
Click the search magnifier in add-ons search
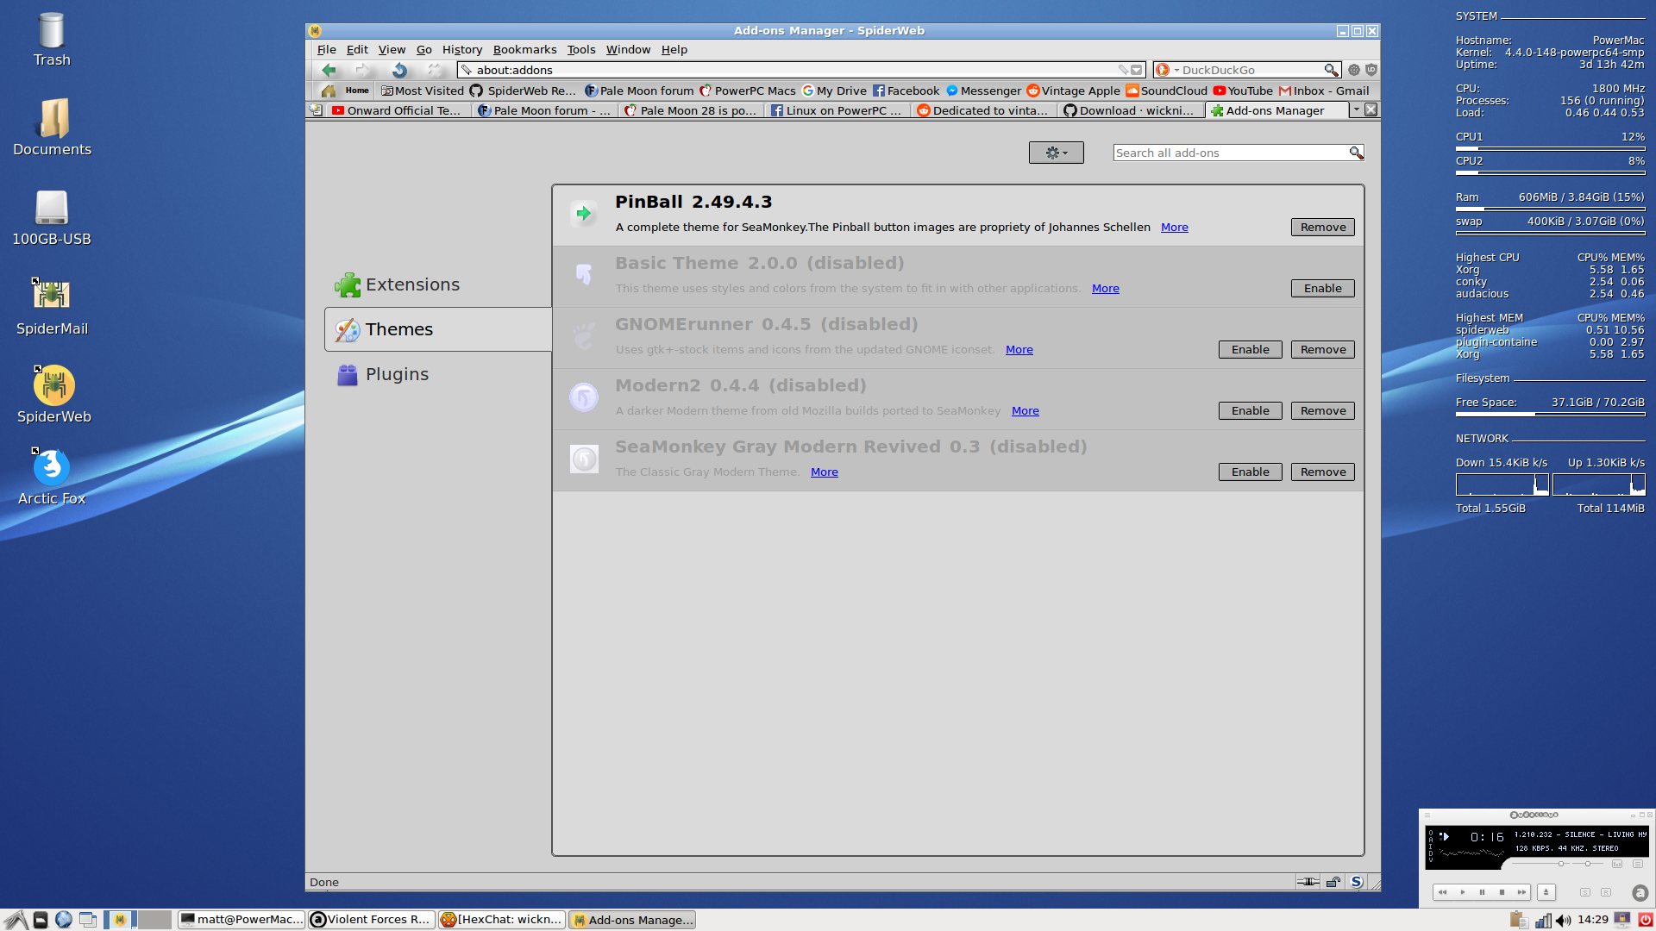1356,153
